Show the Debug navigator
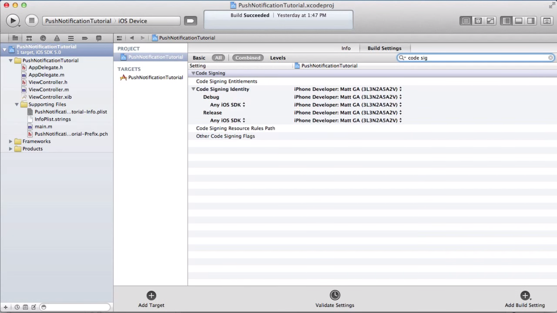 [x=71, y=38]
